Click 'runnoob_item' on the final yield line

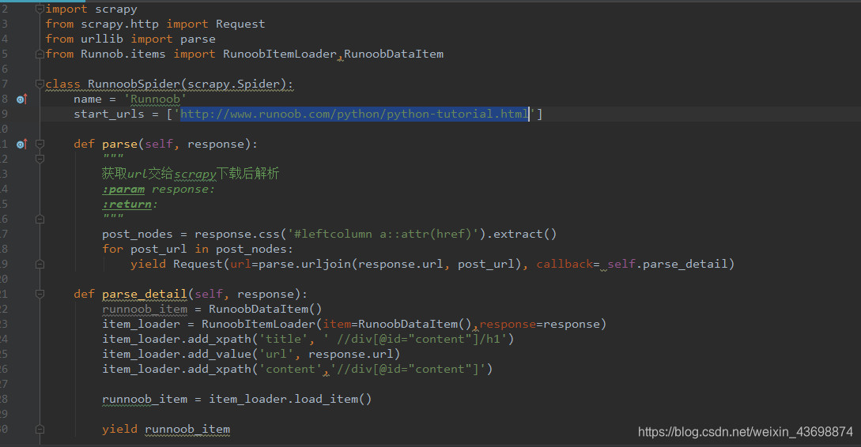coord(187,430)
